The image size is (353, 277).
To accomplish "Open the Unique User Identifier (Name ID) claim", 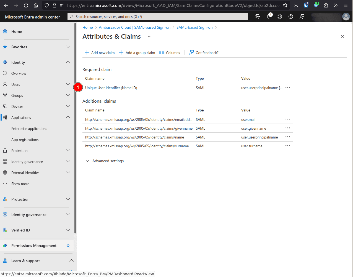I will point(111,88).
